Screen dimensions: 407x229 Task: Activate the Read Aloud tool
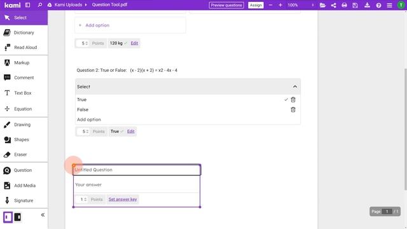point(24,47)
